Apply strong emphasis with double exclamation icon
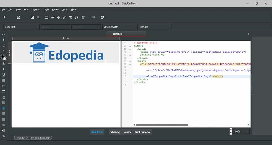 click(x=3, y=45)
